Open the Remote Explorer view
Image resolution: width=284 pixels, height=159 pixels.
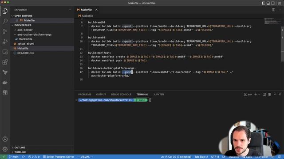(5, 52)
